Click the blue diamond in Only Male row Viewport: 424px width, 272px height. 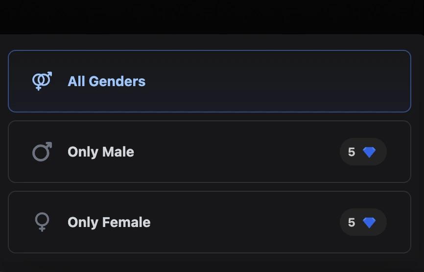(369, 152)
